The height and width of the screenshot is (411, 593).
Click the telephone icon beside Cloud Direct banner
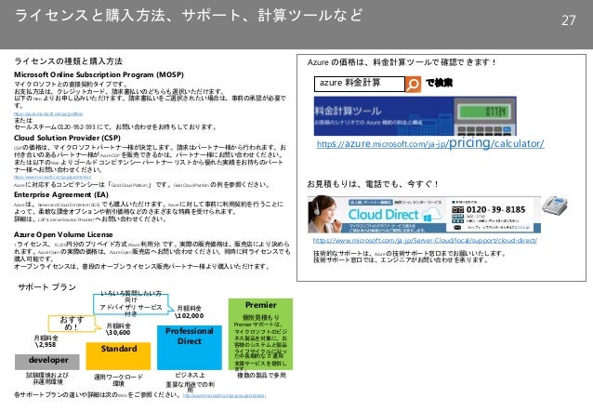[x=554, y=205]
